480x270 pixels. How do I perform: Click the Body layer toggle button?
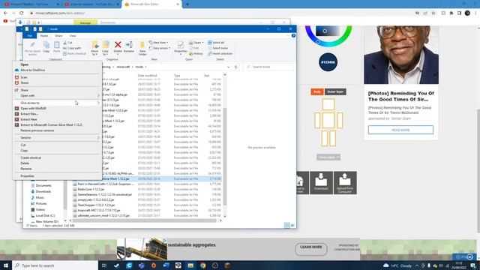317,91
